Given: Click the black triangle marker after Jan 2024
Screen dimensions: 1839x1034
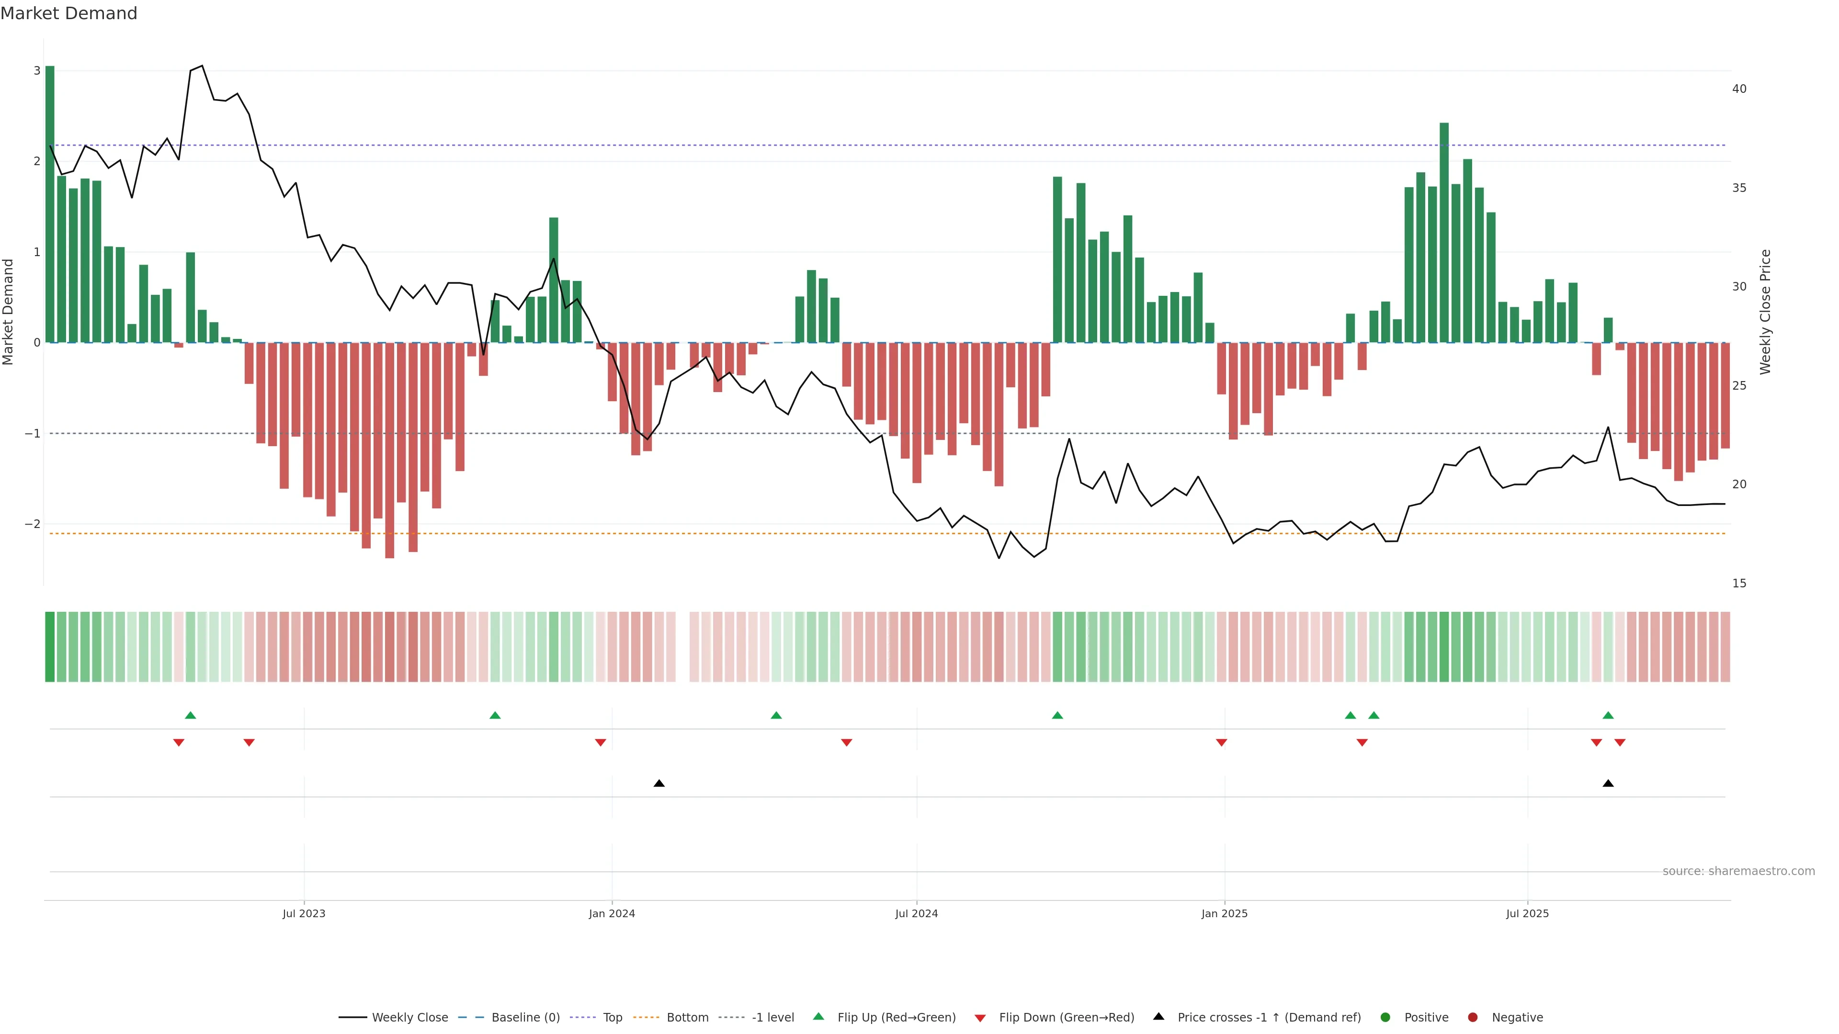Looking at the screenshot, I should point(659,784).
